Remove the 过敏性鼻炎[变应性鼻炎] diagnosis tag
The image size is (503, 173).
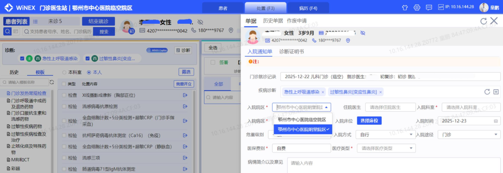[381, 92]
